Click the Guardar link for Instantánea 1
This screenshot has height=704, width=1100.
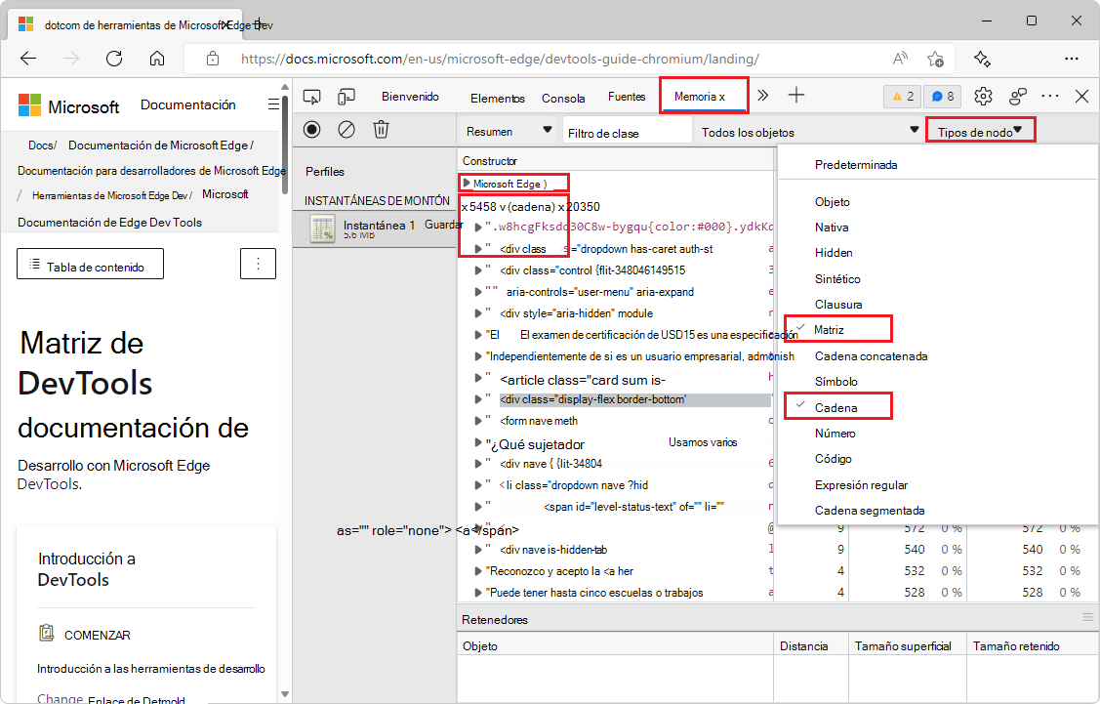[443, 225]
